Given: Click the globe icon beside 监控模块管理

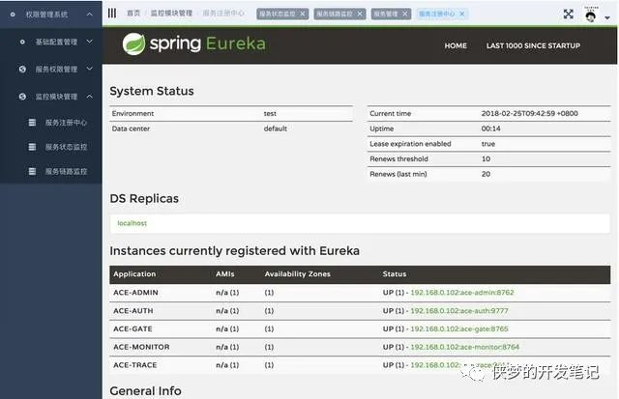Looking at the screenshot, I should coord(22,97).
